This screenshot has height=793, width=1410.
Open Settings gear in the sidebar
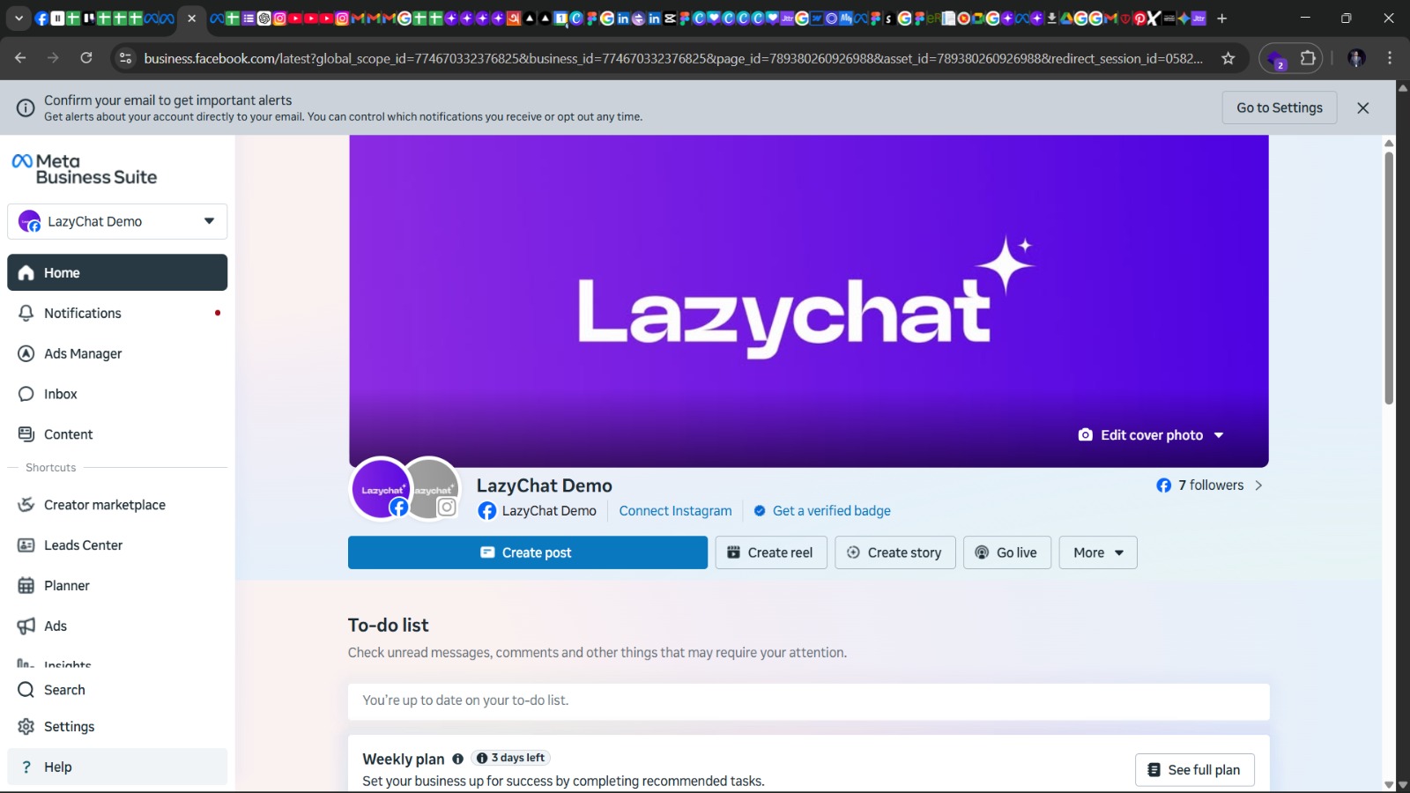tap(26, 727)
